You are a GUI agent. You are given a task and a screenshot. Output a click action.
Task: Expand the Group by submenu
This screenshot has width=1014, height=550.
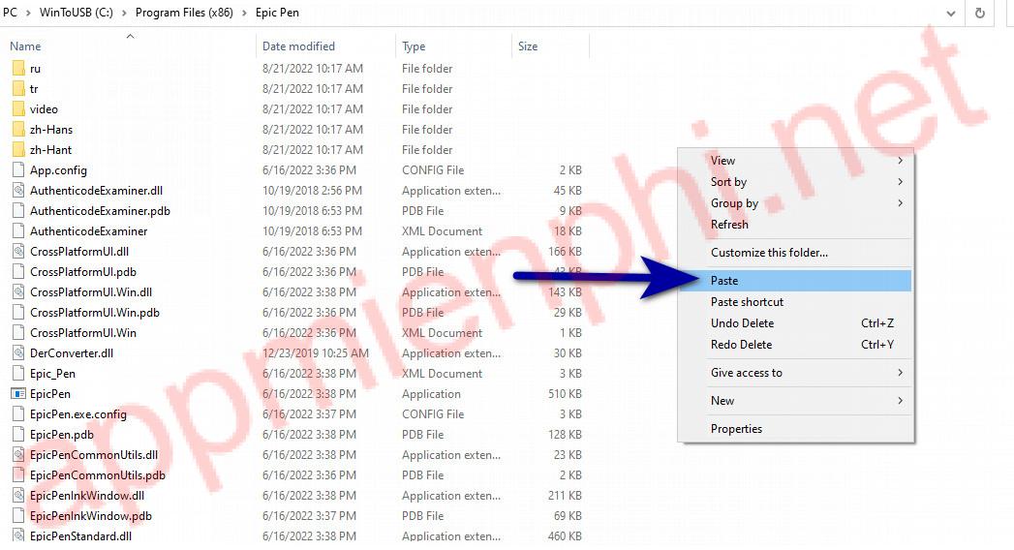[x=900, y=203]
